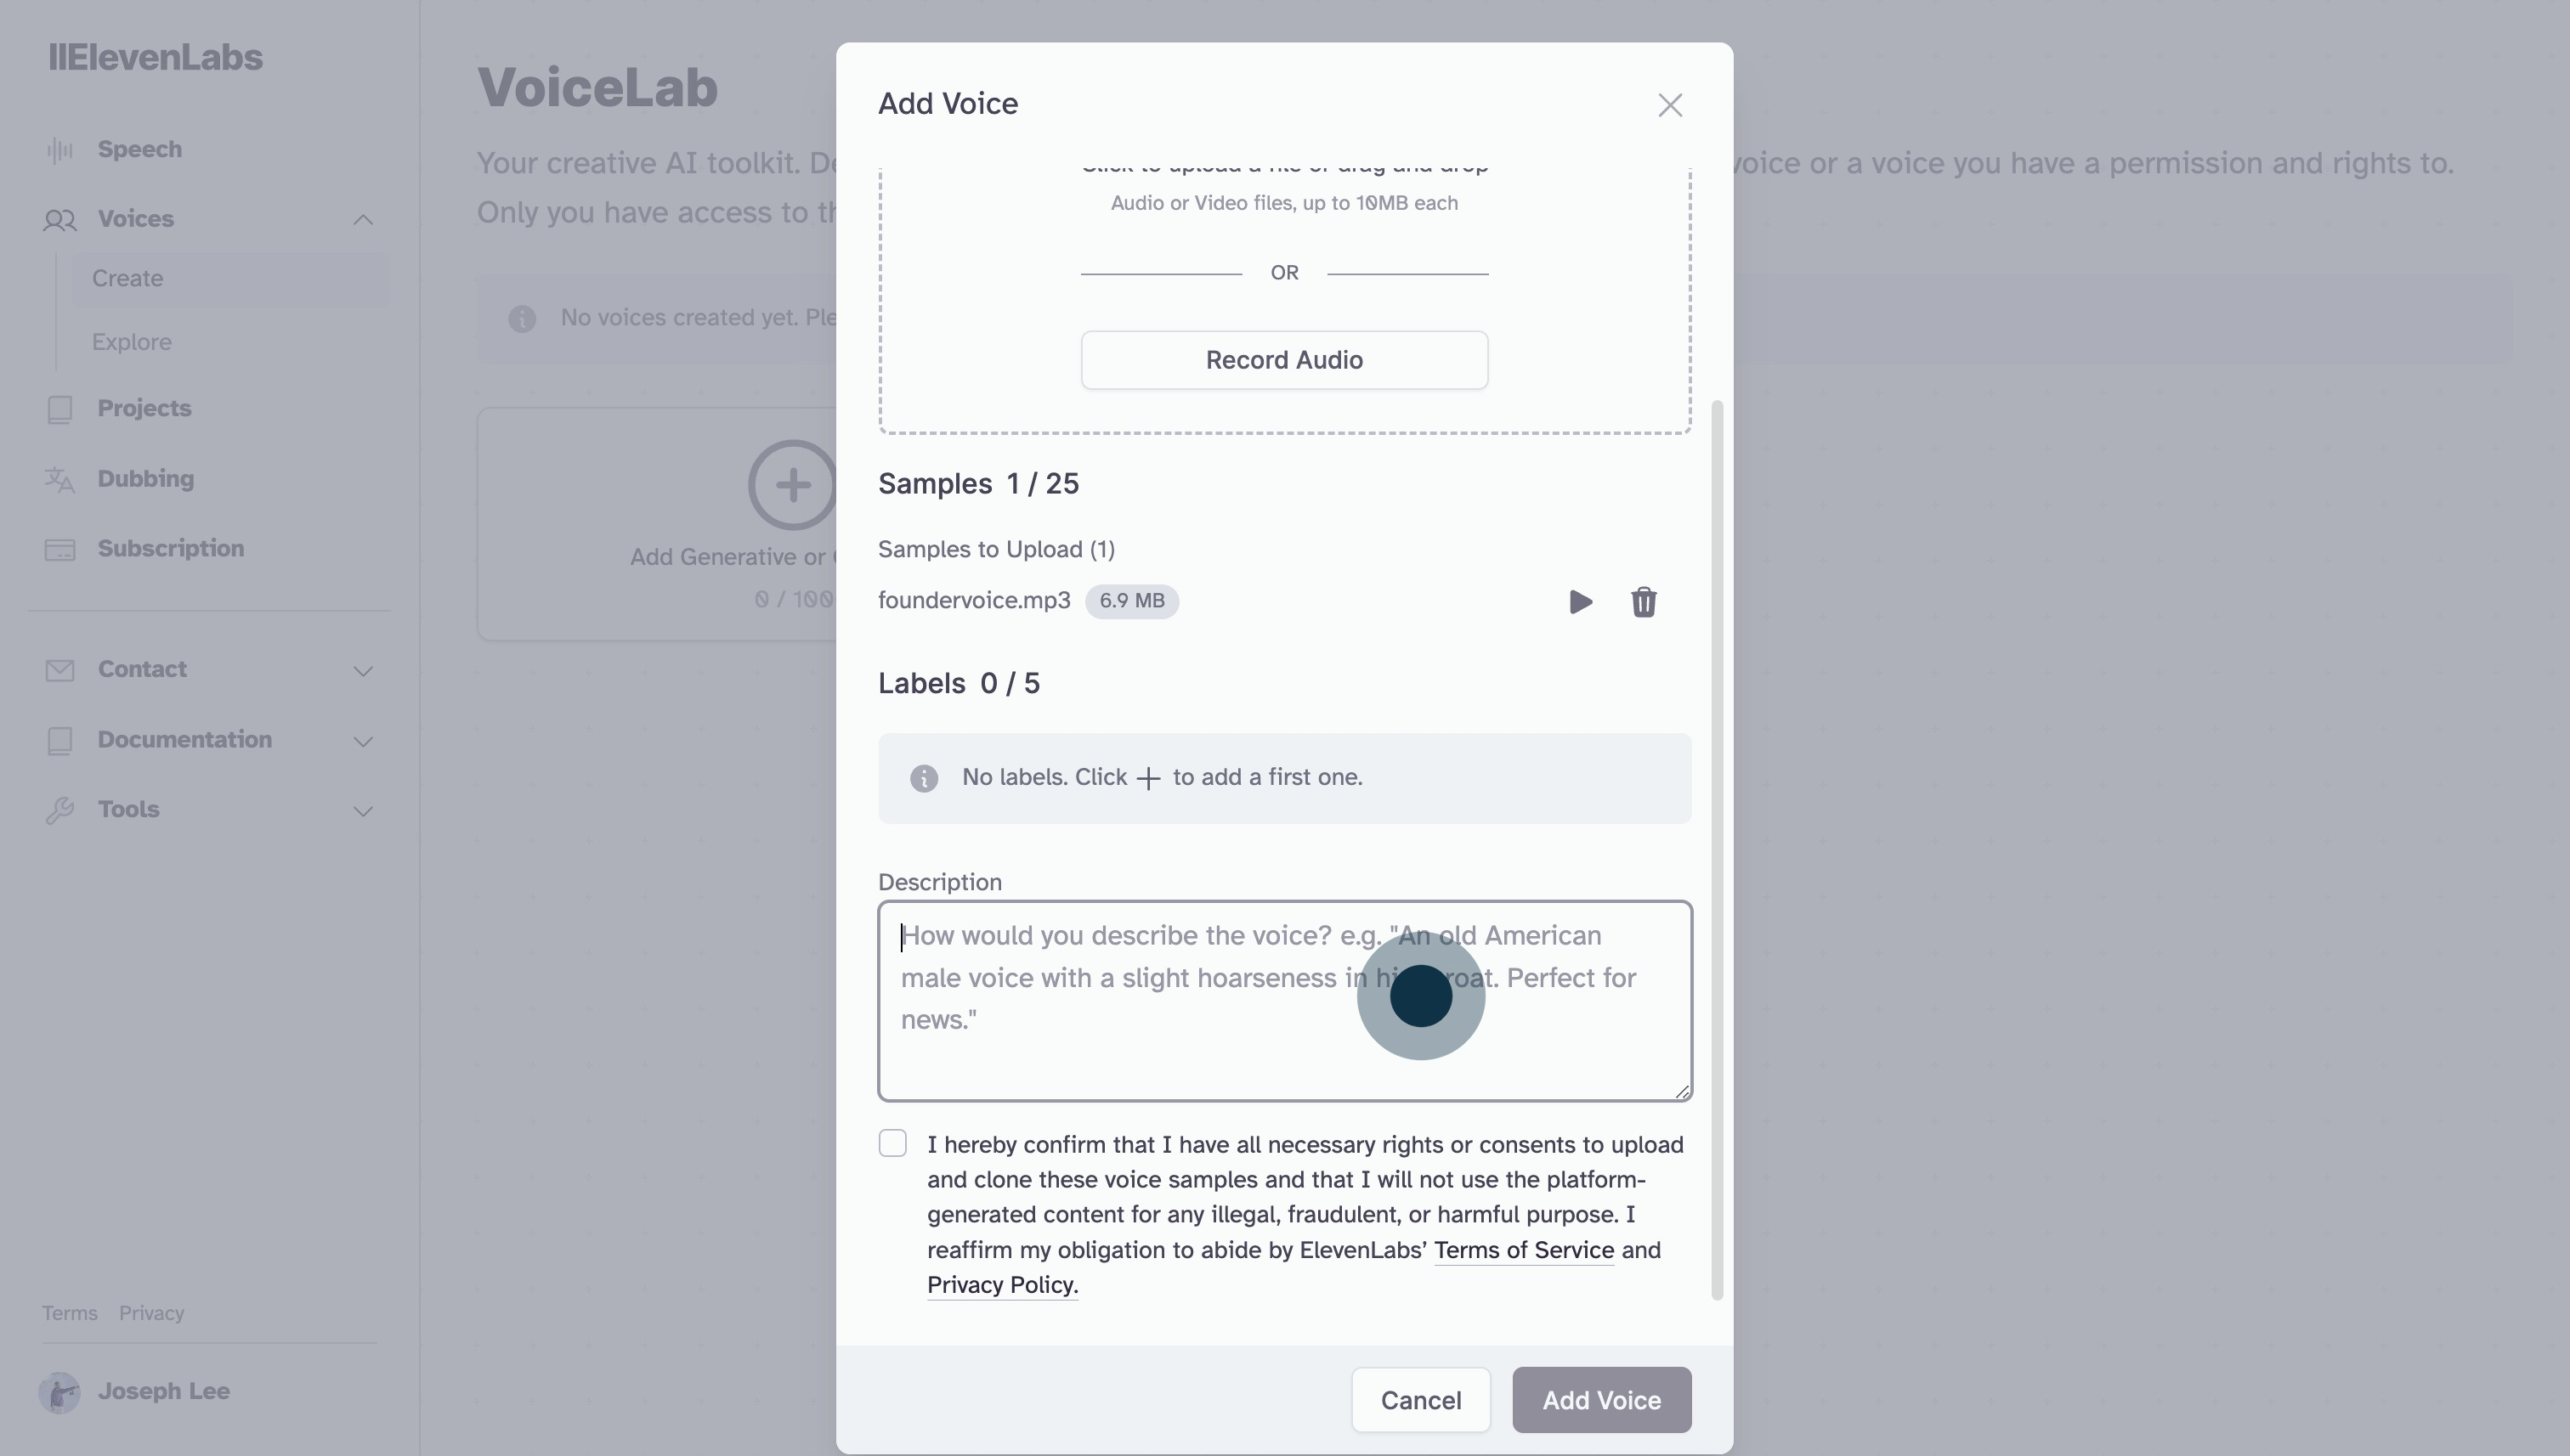The image size is (2570, 1456).
Task: Click the Tools wrench icon
Action: [60, 810]
